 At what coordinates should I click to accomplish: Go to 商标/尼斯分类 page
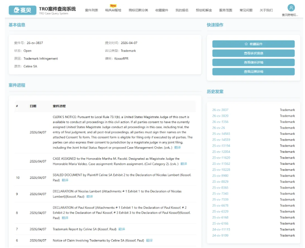pyautogui.click(x=138, y=10)
